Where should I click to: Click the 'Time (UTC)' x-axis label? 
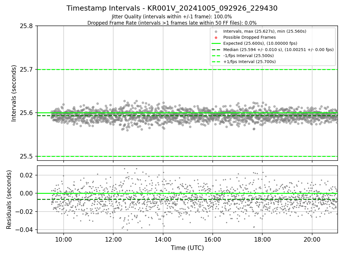coord(187,248)
